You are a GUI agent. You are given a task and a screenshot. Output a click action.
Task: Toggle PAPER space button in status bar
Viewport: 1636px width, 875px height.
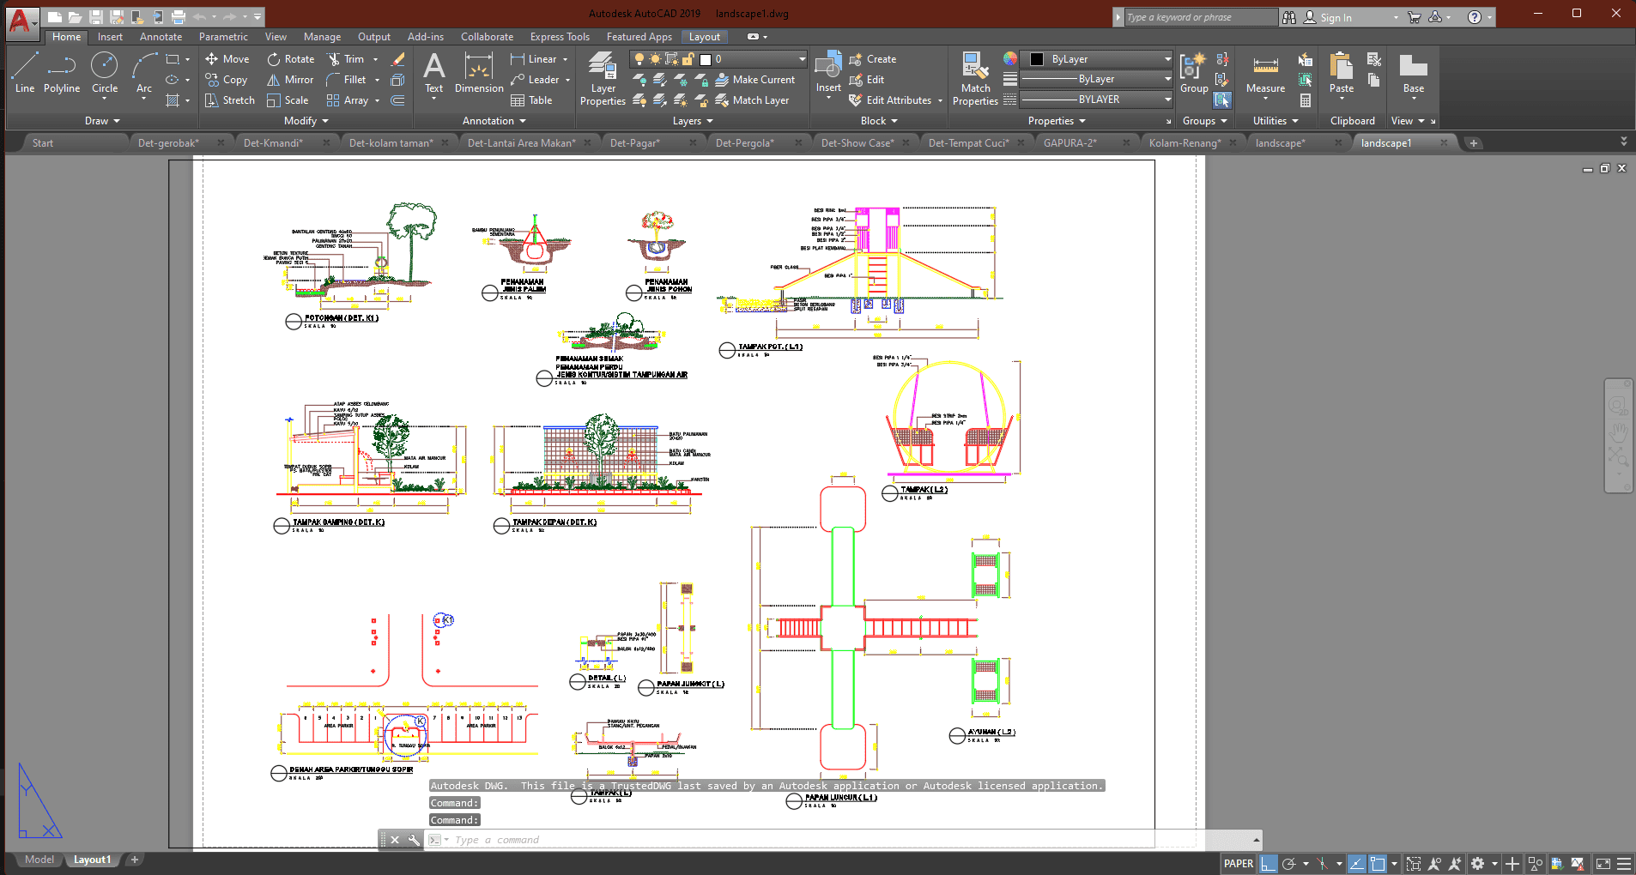tap(1238, 864)
